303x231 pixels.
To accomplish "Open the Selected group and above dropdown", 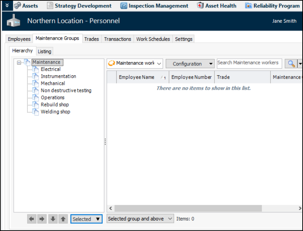I will click(x=140, y=219).
